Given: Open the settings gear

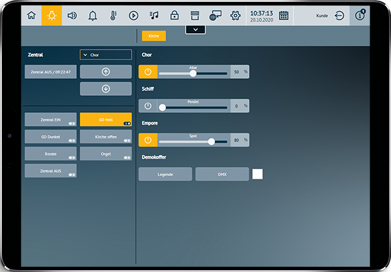Looking at the screenshot, I should coord(235,16).
